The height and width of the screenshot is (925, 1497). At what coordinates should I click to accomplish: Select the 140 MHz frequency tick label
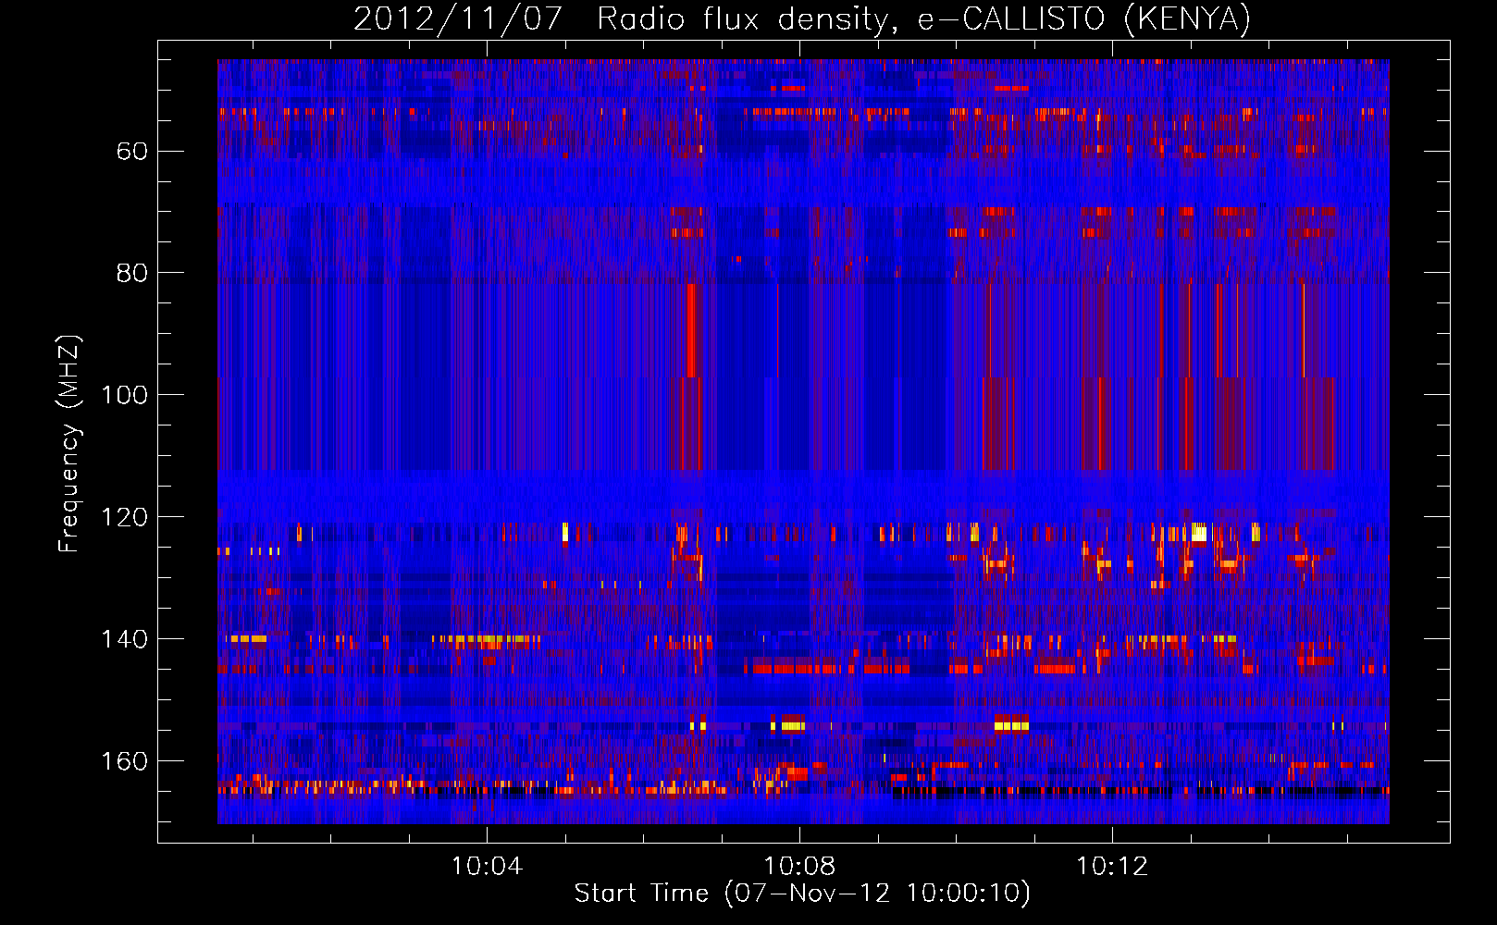pos(124,639)
